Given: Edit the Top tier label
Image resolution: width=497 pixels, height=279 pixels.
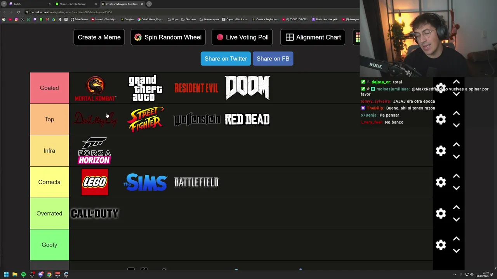Looking at the screenshot, I should pos(49,119).
